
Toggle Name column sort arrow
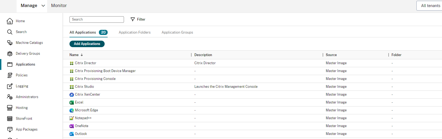(82, 55)
